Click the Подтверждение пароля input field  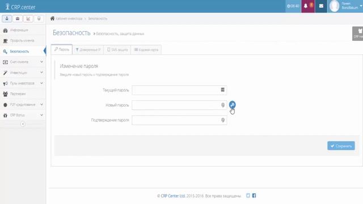[179, 120]
